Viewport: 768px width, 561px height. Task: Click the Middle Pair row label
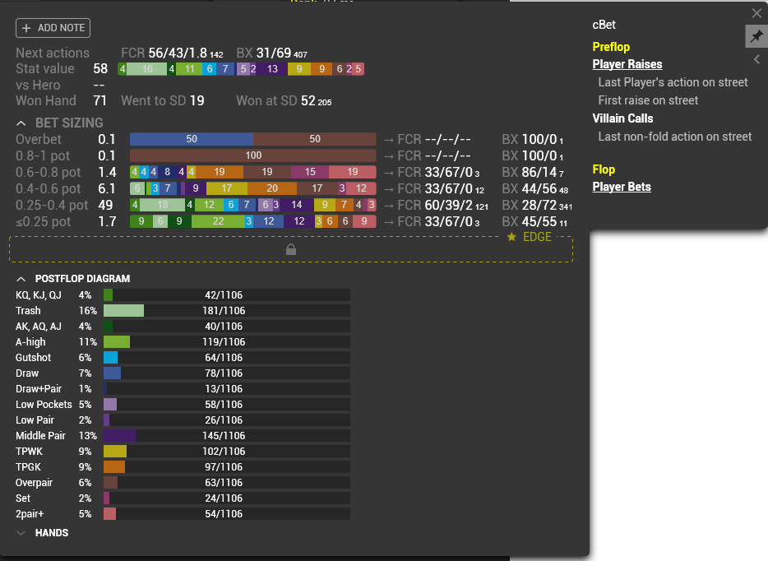click(x=40, y=436)
